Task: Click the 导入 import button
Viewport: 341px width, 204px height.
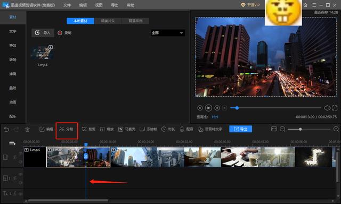Action: (x=43, y=33)
